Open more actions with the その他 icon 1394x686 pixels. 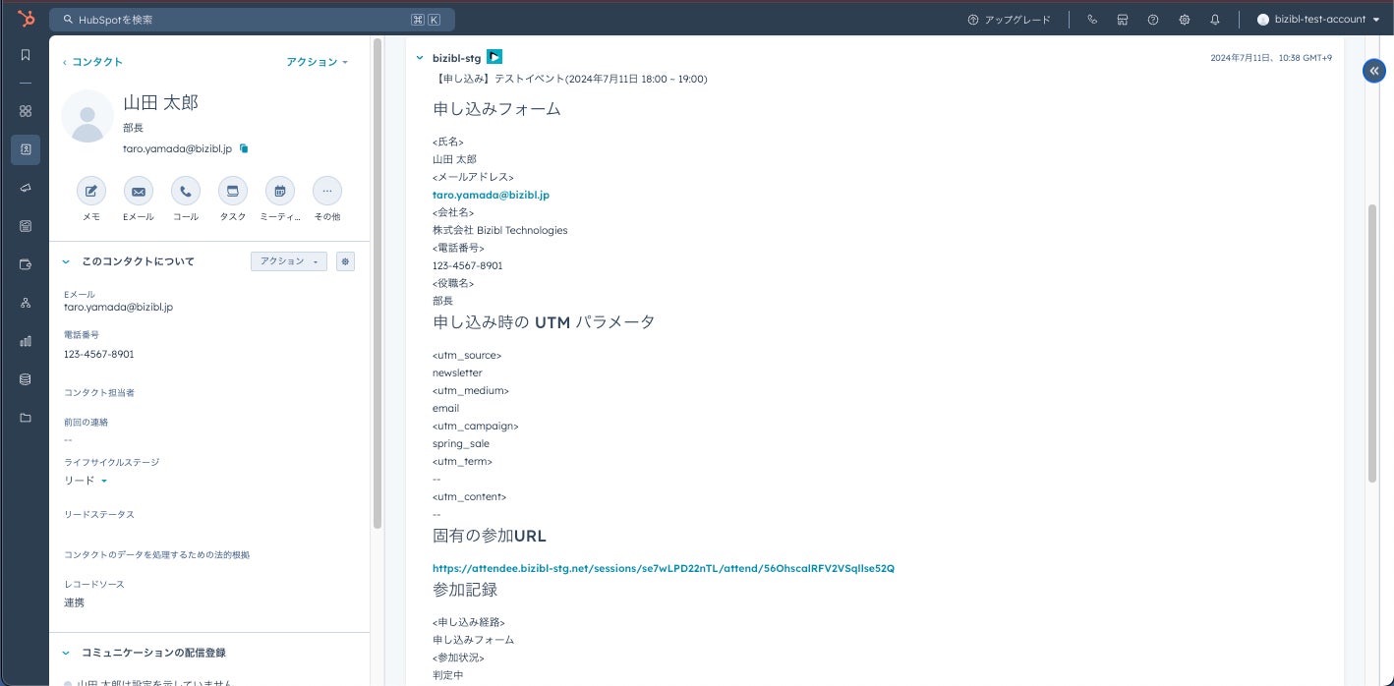(x=327, y=192)
